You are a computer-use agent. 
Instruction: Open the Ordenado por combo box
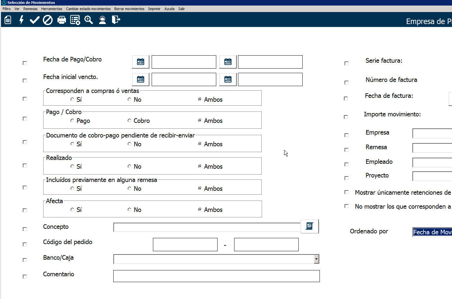pos(432,232)
